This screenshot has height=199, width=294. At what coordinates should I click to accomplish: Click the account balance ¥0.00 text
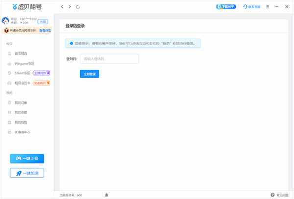point(24,22)
